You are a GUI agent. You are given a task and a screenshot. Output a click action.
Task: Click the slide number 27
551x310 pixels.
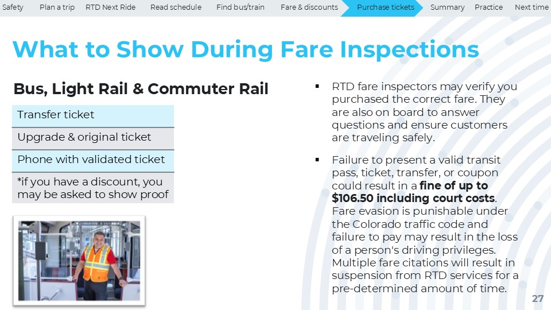pyautogui.click(x=537, y=299)
